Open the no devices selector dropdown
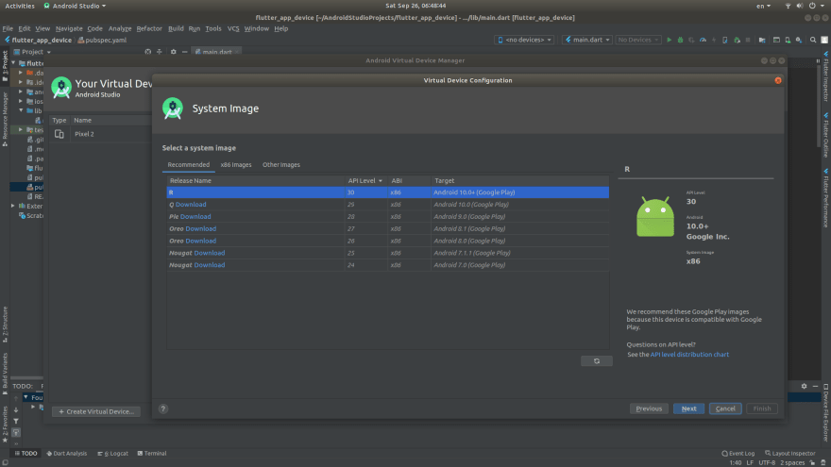The height and width of the screenshot is (467, 831). pos(524,40)
